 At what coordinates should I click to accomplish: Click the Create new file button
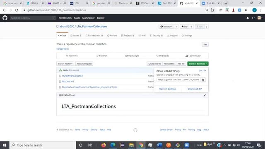click(154, 64)
